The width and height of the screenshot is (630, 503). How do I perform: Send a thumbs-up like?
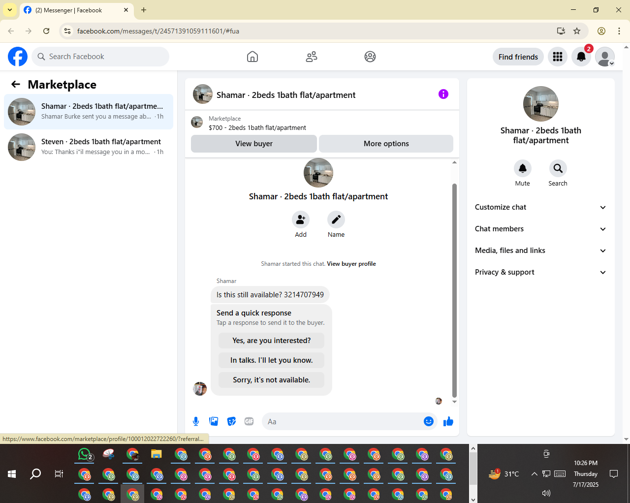click(x=448, y=421)
